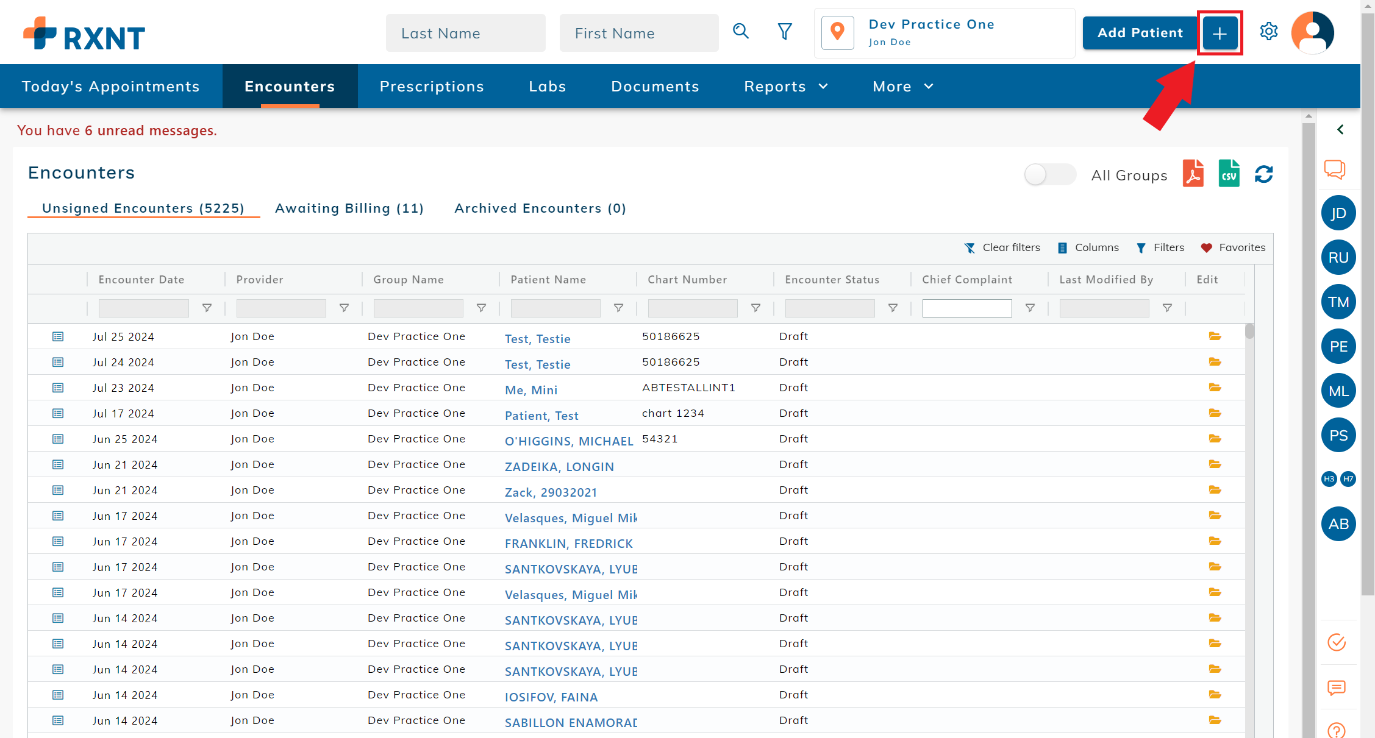Open the highlighted plus icon near Add Patient
This screenshot has height=738, width=1375.
(1220, 32)
